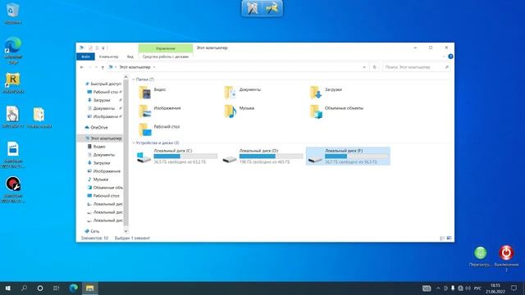The height and width of the screenshot is (295, 525).
Task: Open the Windows Start menu
Action: pos(7,288)
